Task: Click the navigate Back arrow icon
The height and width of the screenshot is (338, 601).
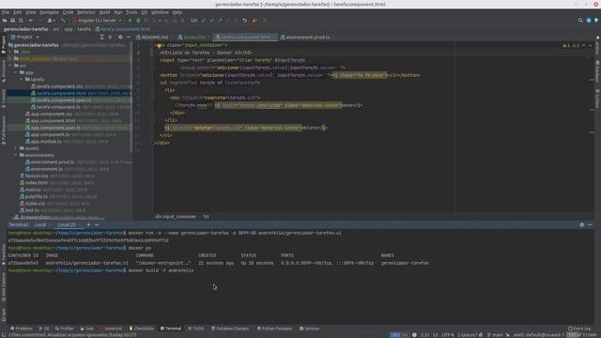Action: click(x=31, y=21)
